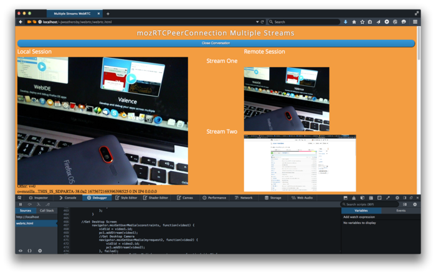
Task: Click the Stream Two remote video
Action: click(300, 164)
